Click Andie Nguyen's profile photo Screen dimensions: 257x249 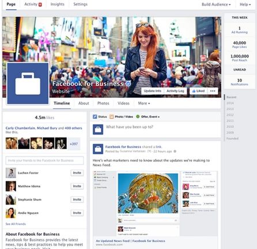point(11,213)
